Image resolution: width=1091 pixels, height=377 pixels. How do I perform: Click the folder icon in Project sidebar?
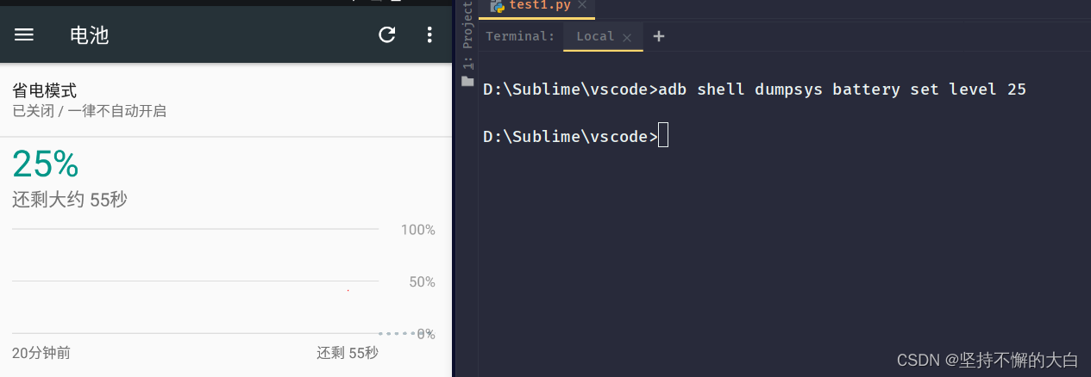pyautogui.click(x=467, y=81)
